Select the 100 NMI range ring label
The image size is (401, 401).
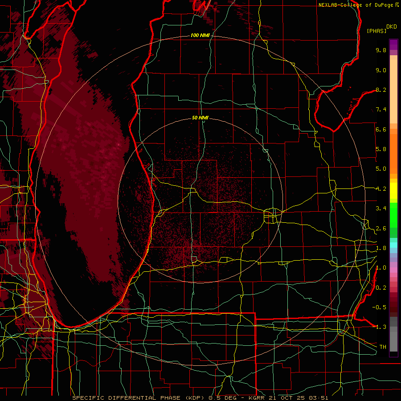200,35
